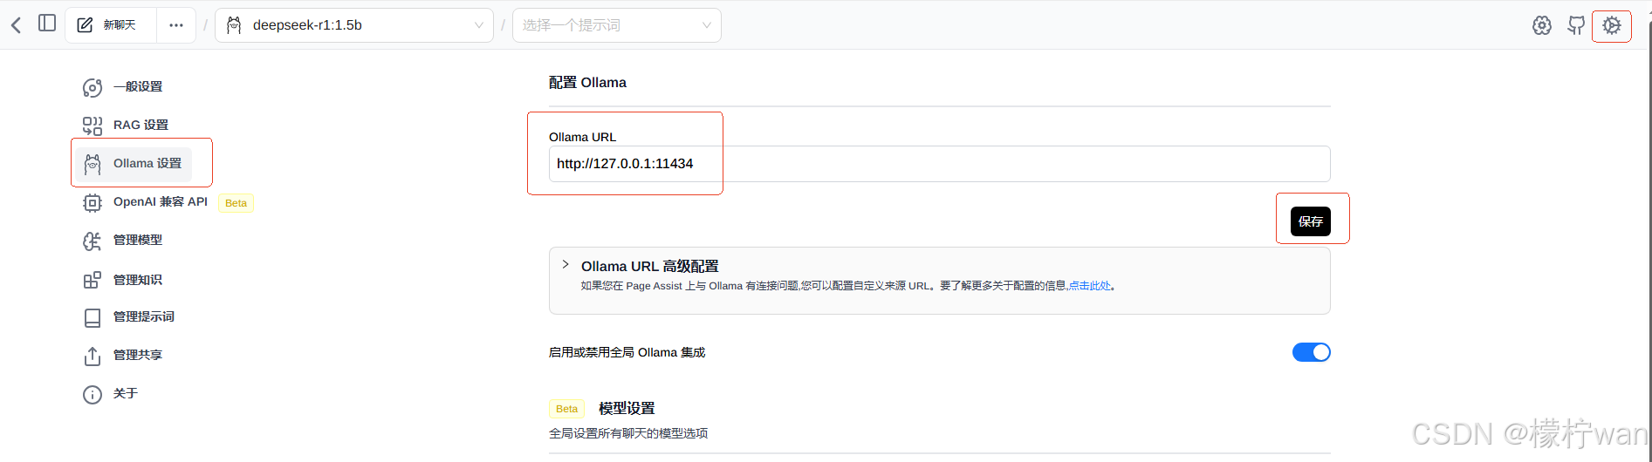Click the RAG 设置 icon

93,126
